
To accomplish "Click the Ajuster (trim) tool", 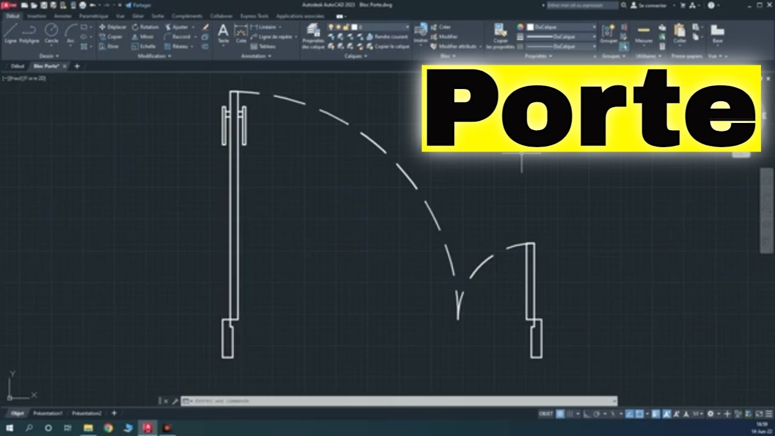I will coord(176,27).
